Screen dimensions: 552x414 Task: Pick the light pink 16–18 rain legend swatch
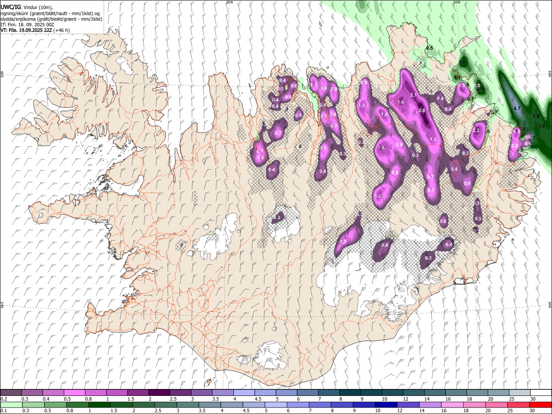click(x=452, y=405)
